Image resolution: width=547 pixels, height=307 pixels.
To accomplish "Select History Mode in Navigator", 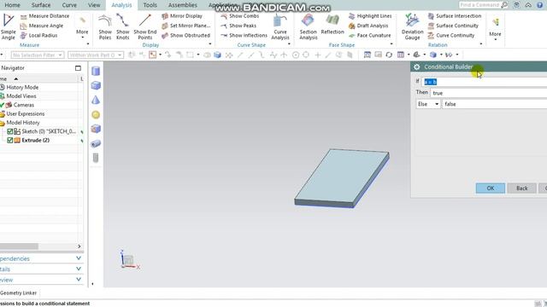I will click(22, 87).
